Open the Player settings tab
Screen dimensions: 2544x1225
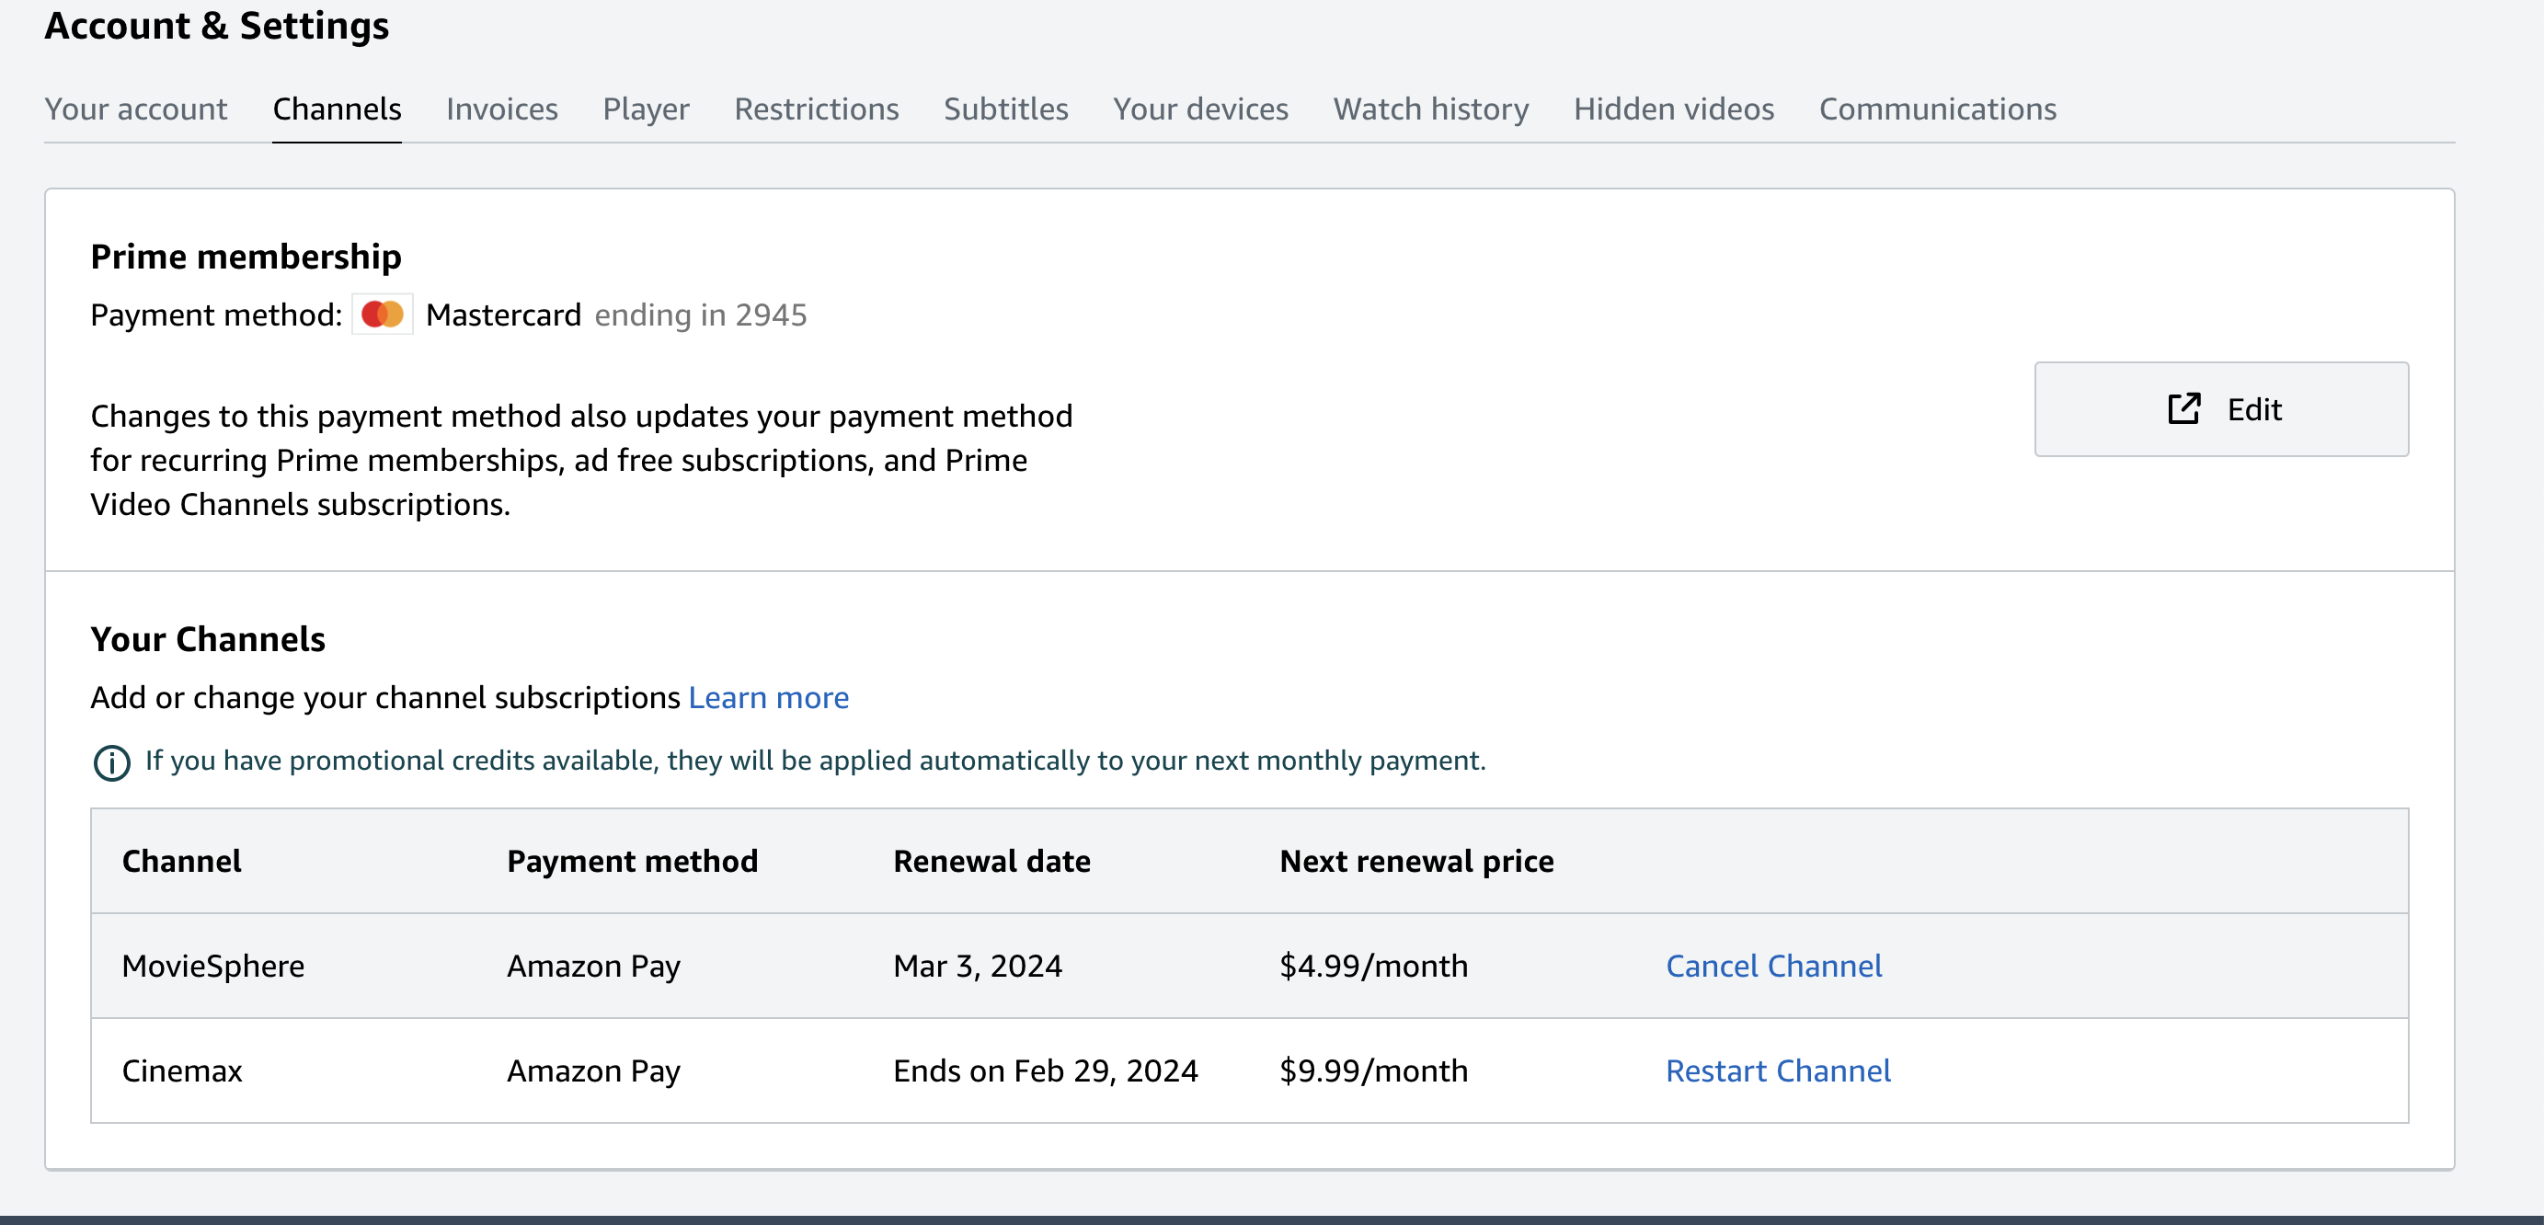coord(646,109)
